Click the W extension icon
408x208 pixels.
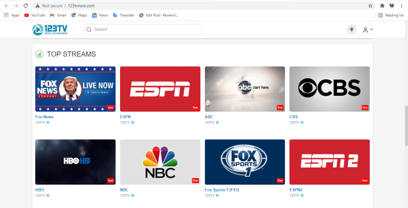coord(392,6)
